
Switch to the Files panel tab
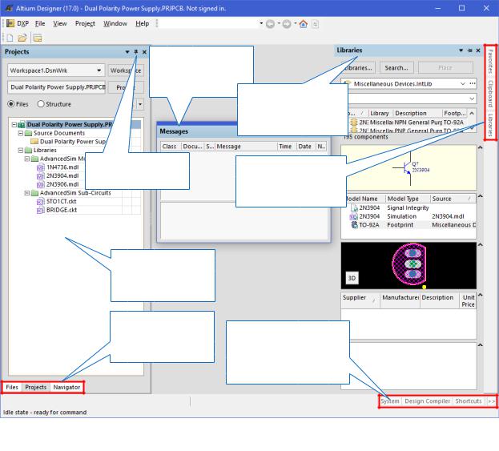[12, 388]
